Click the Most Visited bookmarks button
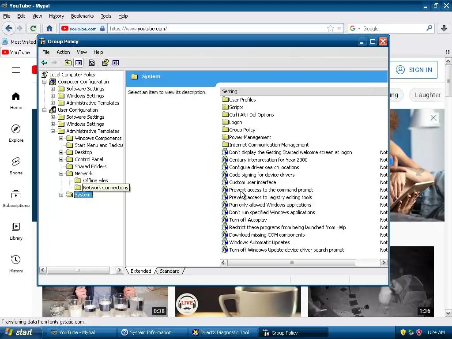Image resolution: width=452 pixels, height=339 pixels. [x=19, y=42]
